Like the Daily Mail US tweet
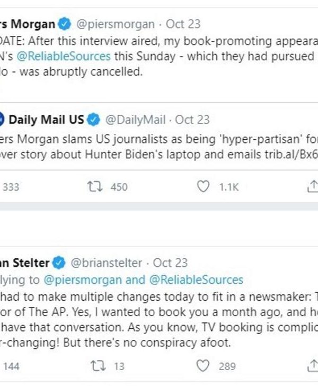The height and width of the screenshot is (386, 318). pos(203,186)
